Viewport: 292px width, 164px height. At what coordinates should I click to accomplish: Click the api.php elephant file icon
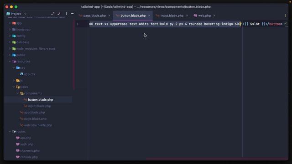click(x=18, y=138)
